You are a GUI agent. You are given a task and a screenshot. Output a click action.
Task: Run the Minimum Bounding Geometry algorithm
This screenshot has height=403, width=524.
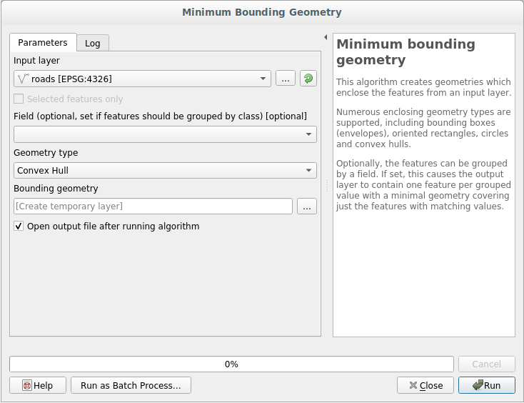pos(486,385)
